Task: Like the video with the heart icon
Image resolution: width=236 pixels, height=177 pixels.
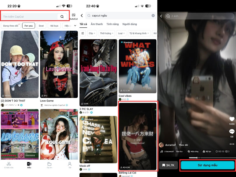Action: tap(232, 119)
